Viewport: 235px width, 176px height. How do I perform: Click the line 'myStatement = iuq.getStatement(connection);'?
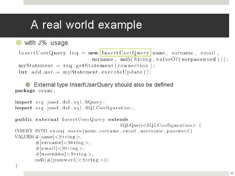pyautogui.click(x=86, y=66)
